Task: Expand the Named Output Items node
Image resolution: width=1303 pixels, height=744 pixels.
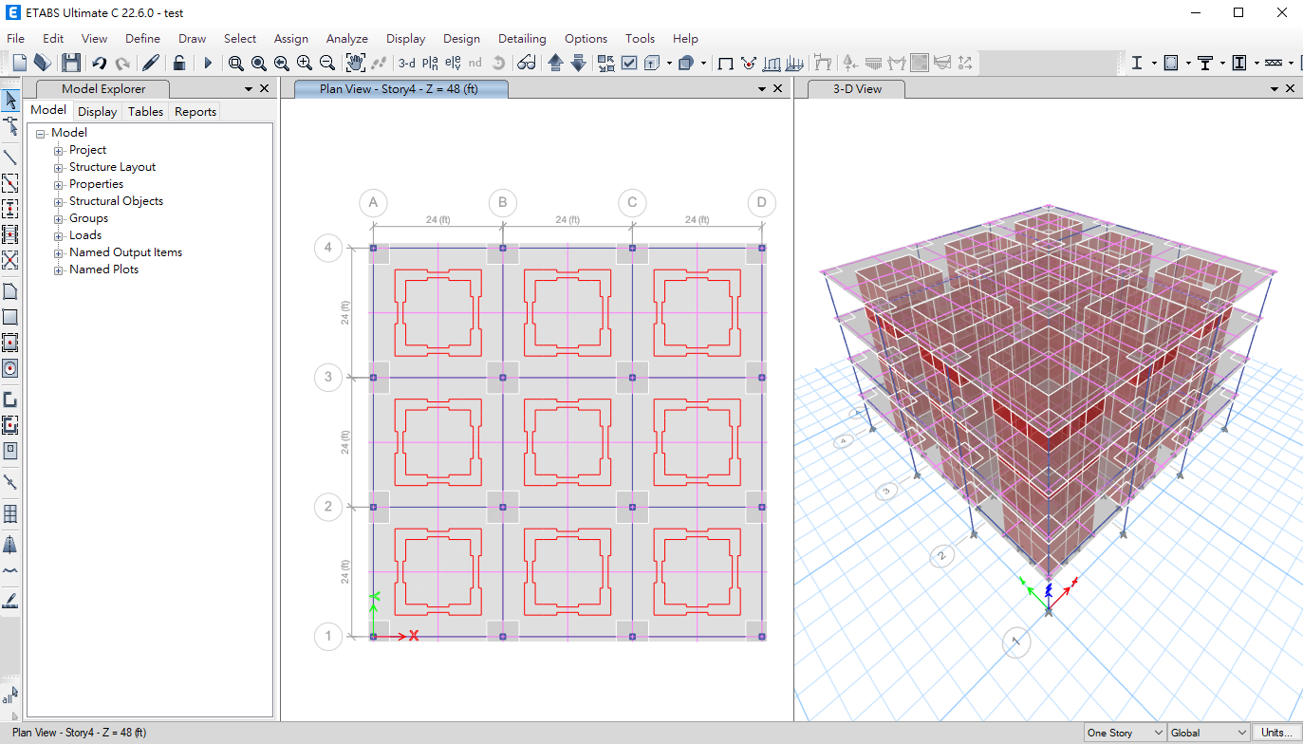Action: (x=59, y=253)
